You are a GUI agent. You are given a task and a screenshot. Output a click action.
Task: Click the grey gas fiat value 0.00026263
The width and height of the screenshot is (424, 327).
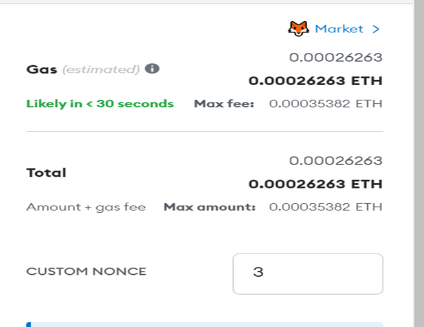coord(336,57)
